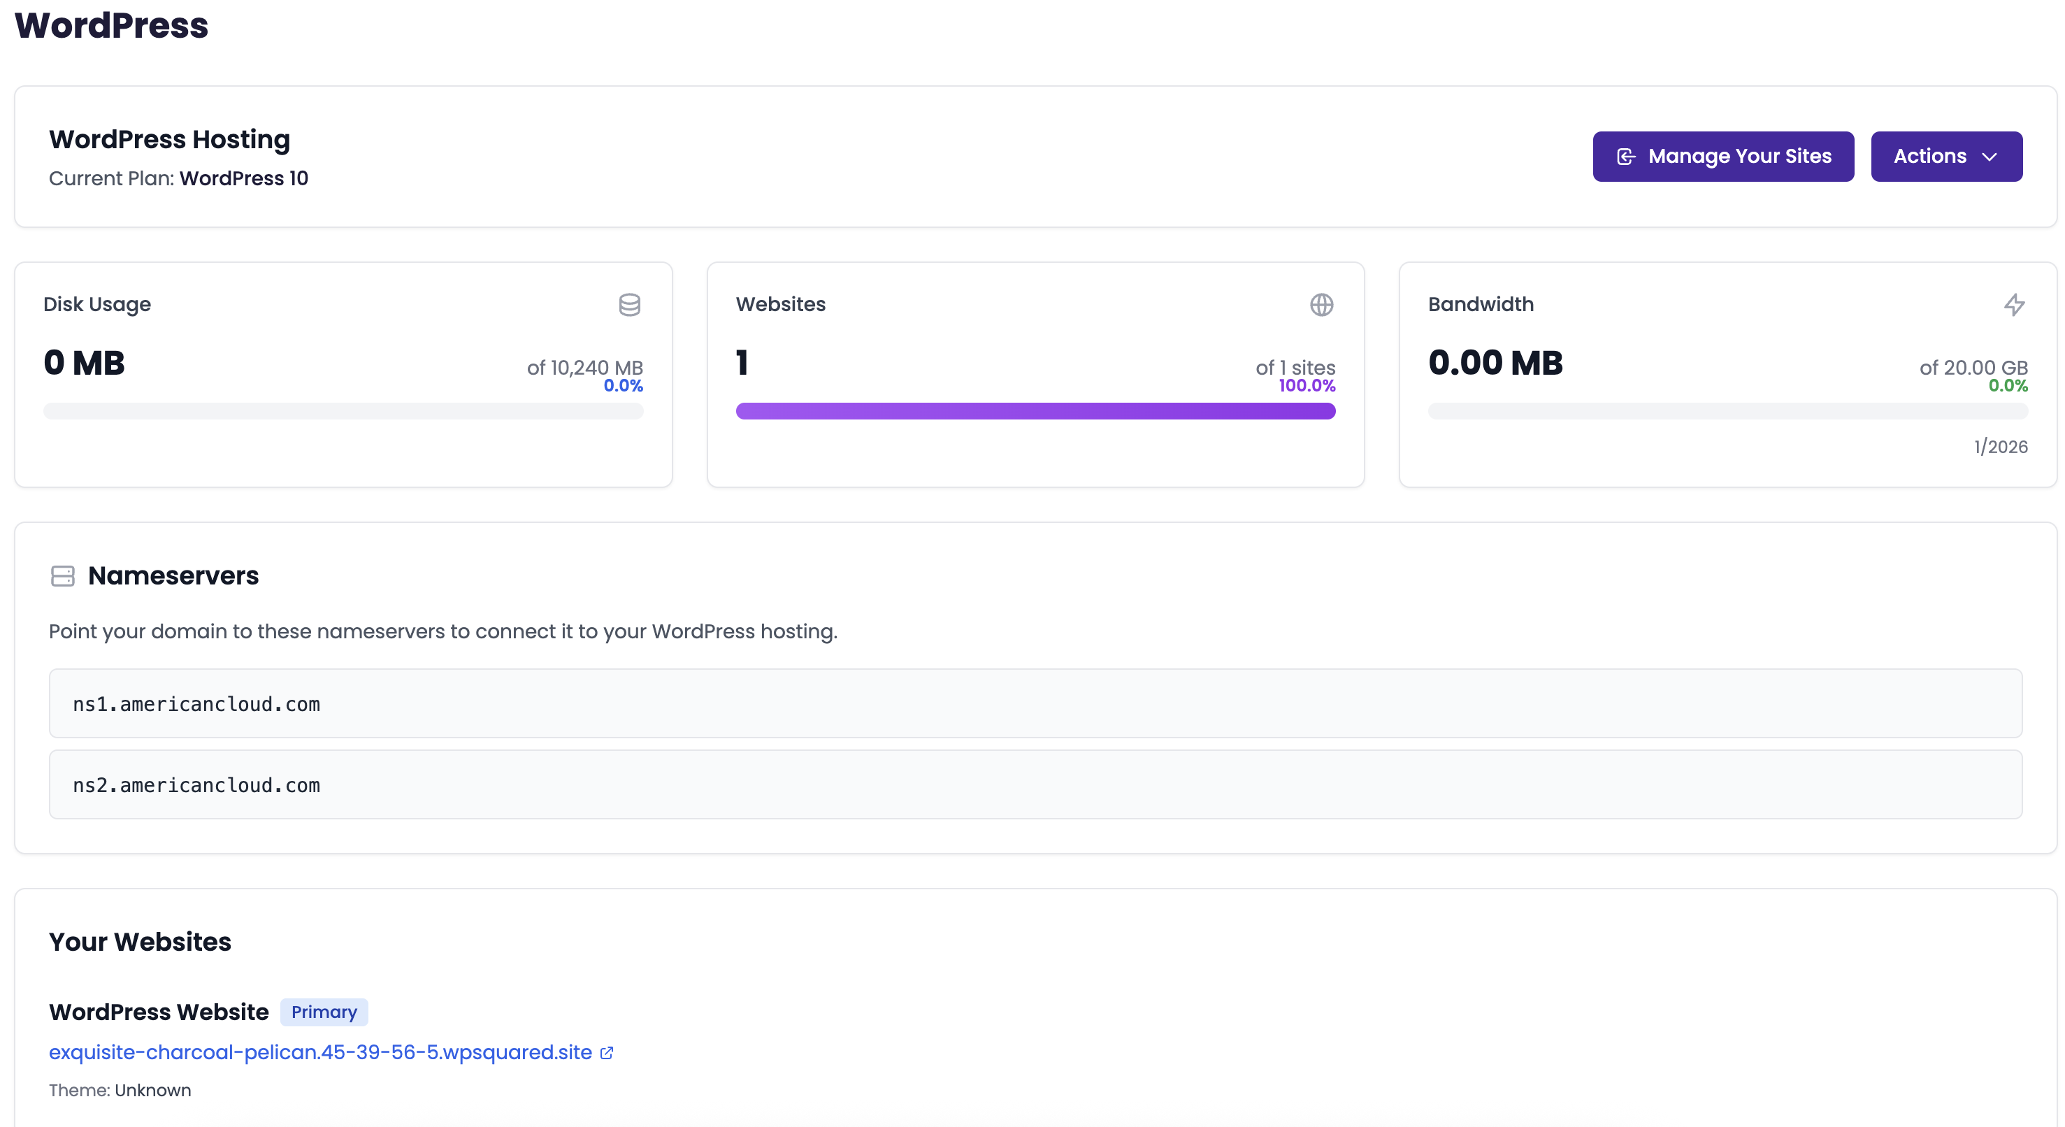The height and width of the screenshot is (1127, 2065).
Task: Click the external link icon next to website URL
Action: coord(607,1052)
